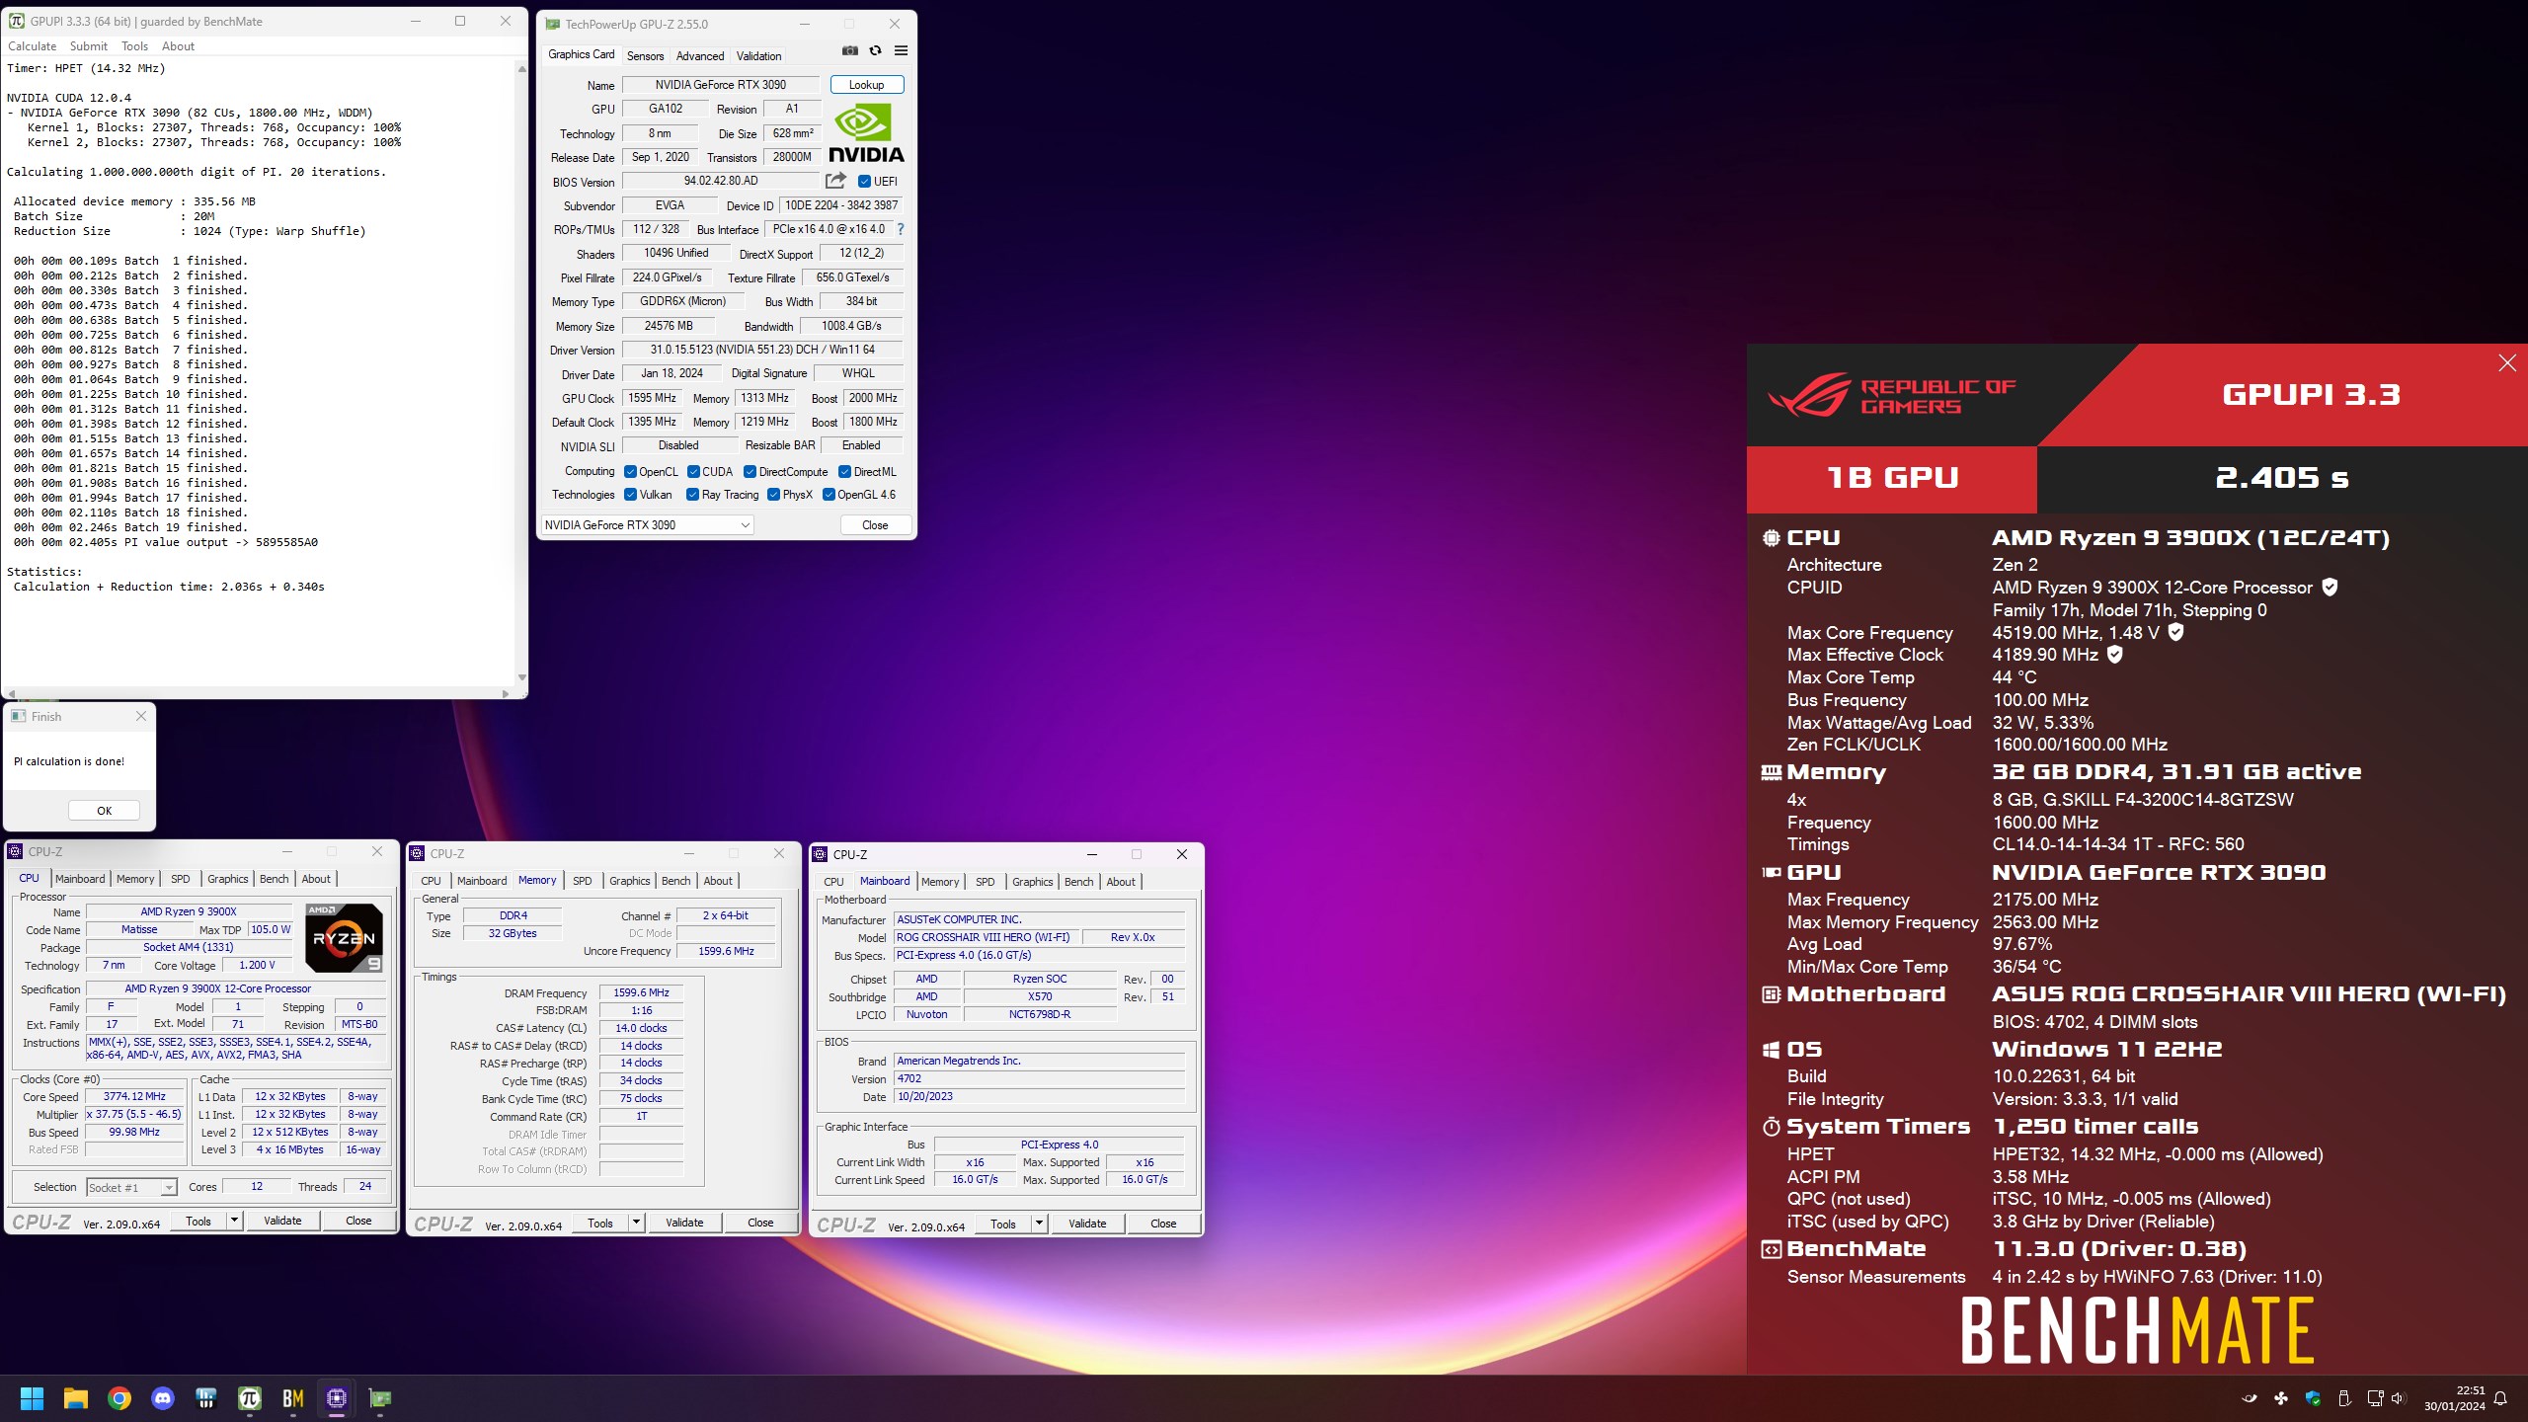Open Discord from the taskbar

(x=163, y=1398)
